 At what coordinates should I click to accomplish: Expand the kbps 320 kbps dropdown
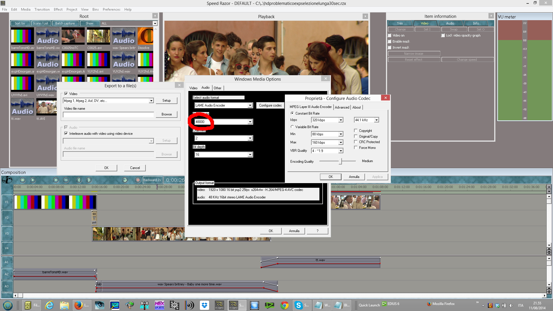pos(341,120)
